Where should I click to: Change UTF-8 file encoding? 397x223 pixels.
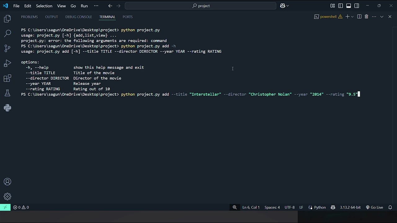(290, 207)
